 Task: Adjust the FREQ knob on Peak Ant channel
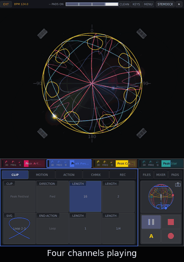coord(13,163)
